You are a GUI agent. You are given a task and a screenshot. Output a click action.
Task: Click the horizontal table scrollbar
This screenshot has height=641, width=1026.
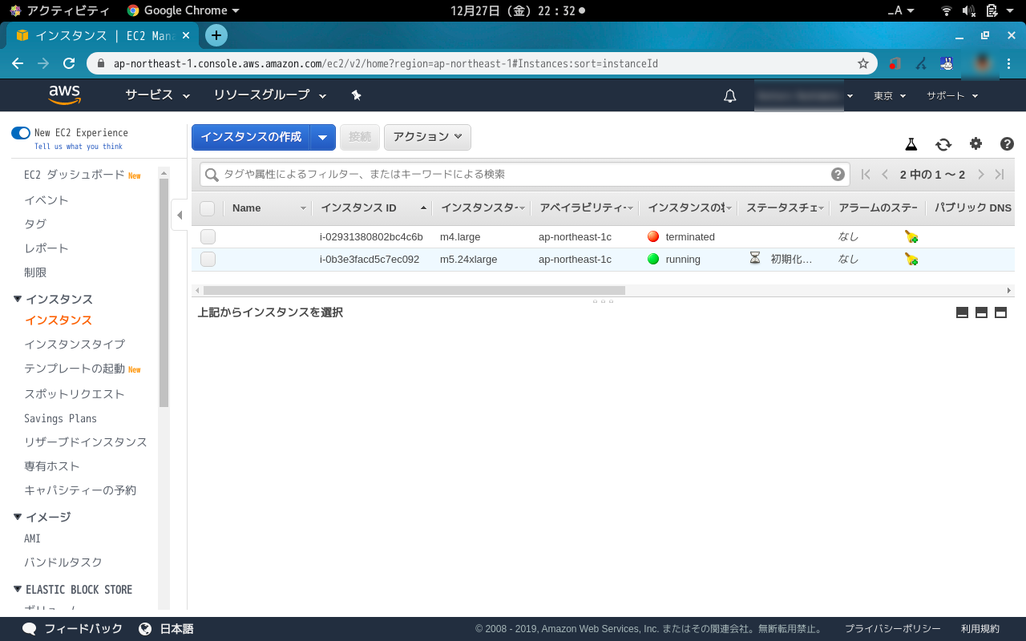point(414,290)
